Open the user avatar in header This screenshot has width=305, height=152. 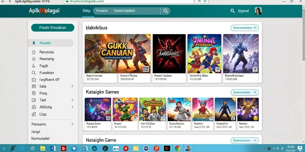click(x=258, y=11)
